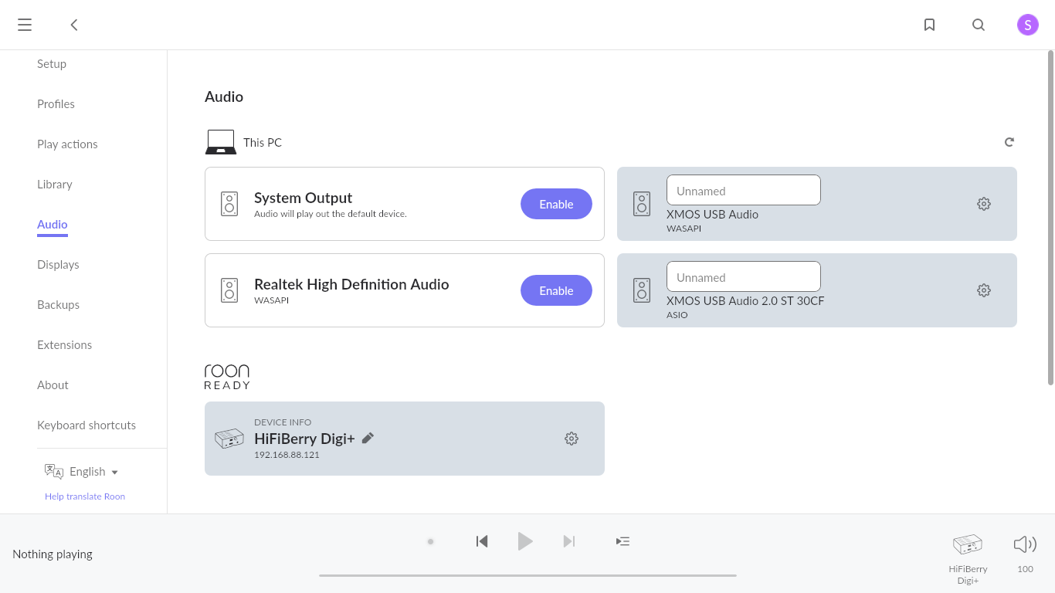
Task: Enable Realtek High Definition Audio
Action: click(x=556, y=290)
